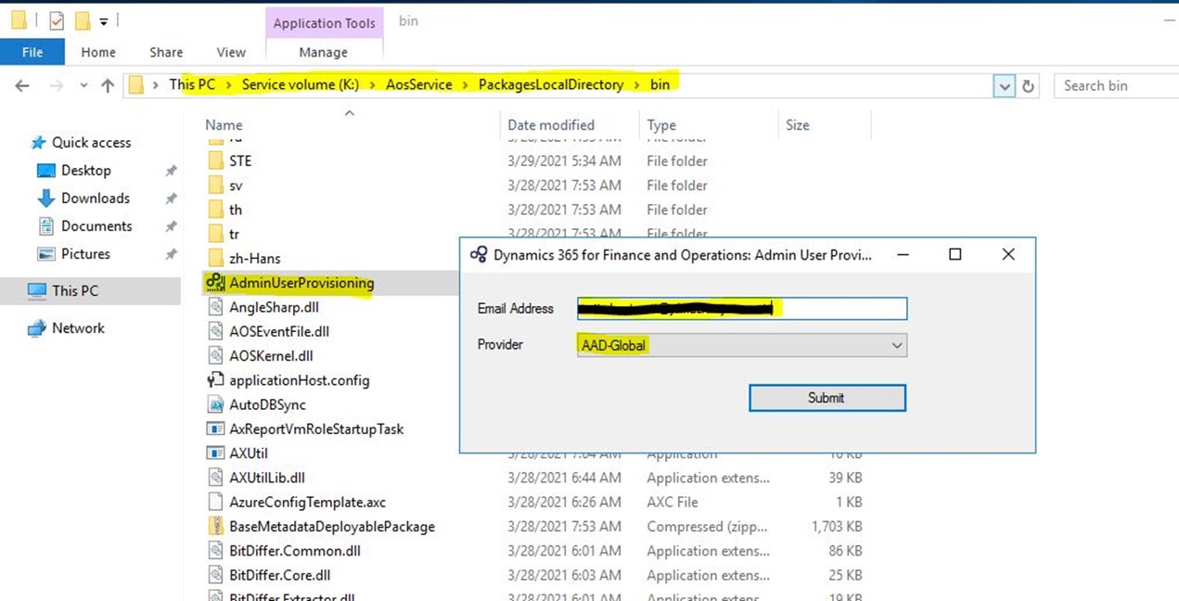Open the Customize Quick Access Toolbar dropdown
This screenshot has width=1179, height=601.
pyautogui.click(x=103, y=20)
